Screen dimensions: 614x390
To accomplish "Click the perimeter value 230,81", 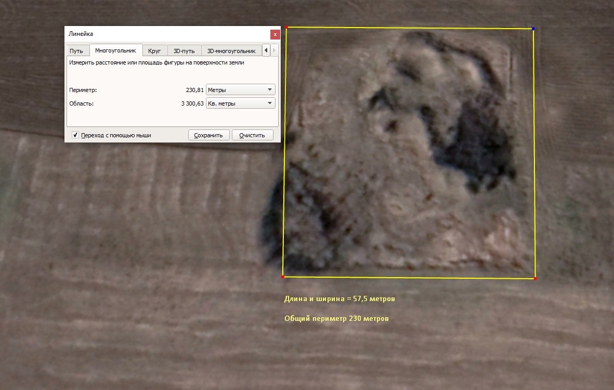I will (x=194, y=90).
